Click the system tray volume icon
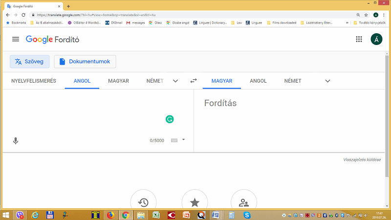 click(x=366, y=215)
